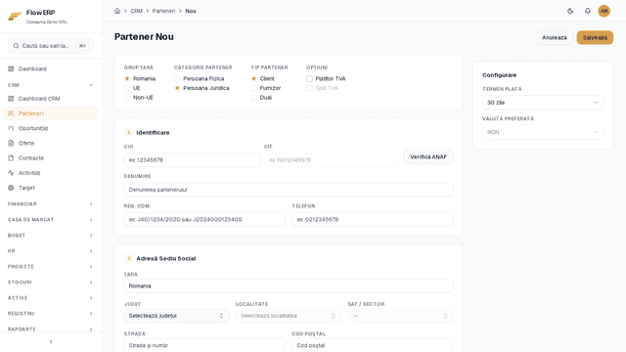Open the Selectează județul dropdown
This screenshot has width=626, height=352.
(x=176, y=316)
